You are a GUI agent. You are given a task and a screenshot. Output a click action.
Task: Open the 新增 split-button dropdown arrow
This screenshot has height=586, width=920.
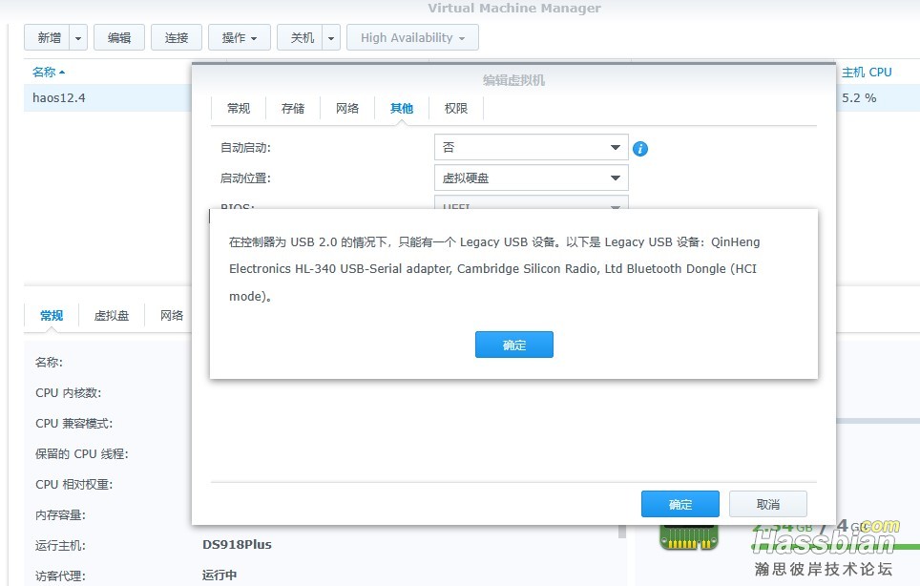(78, 38)
